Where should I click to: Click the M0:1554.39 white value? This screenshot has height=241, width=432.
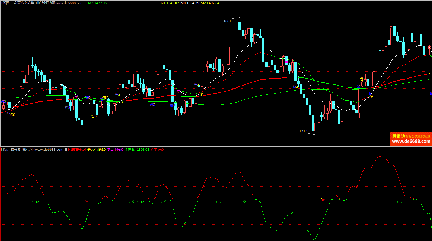coord(190,3)
